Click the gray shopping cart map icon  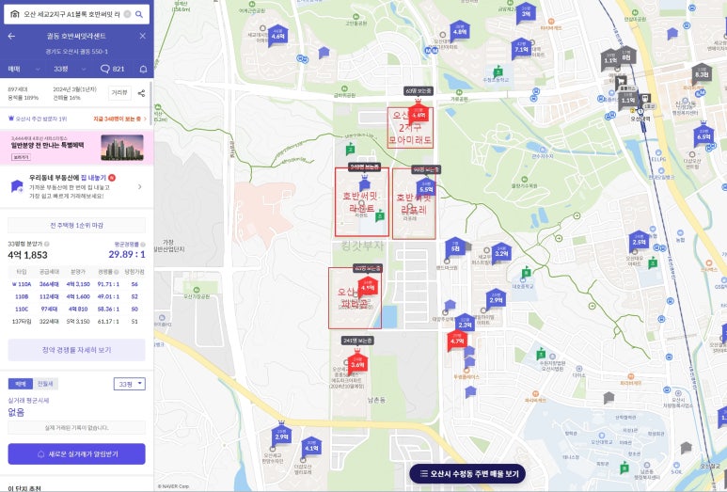click(x=621, y=83)
